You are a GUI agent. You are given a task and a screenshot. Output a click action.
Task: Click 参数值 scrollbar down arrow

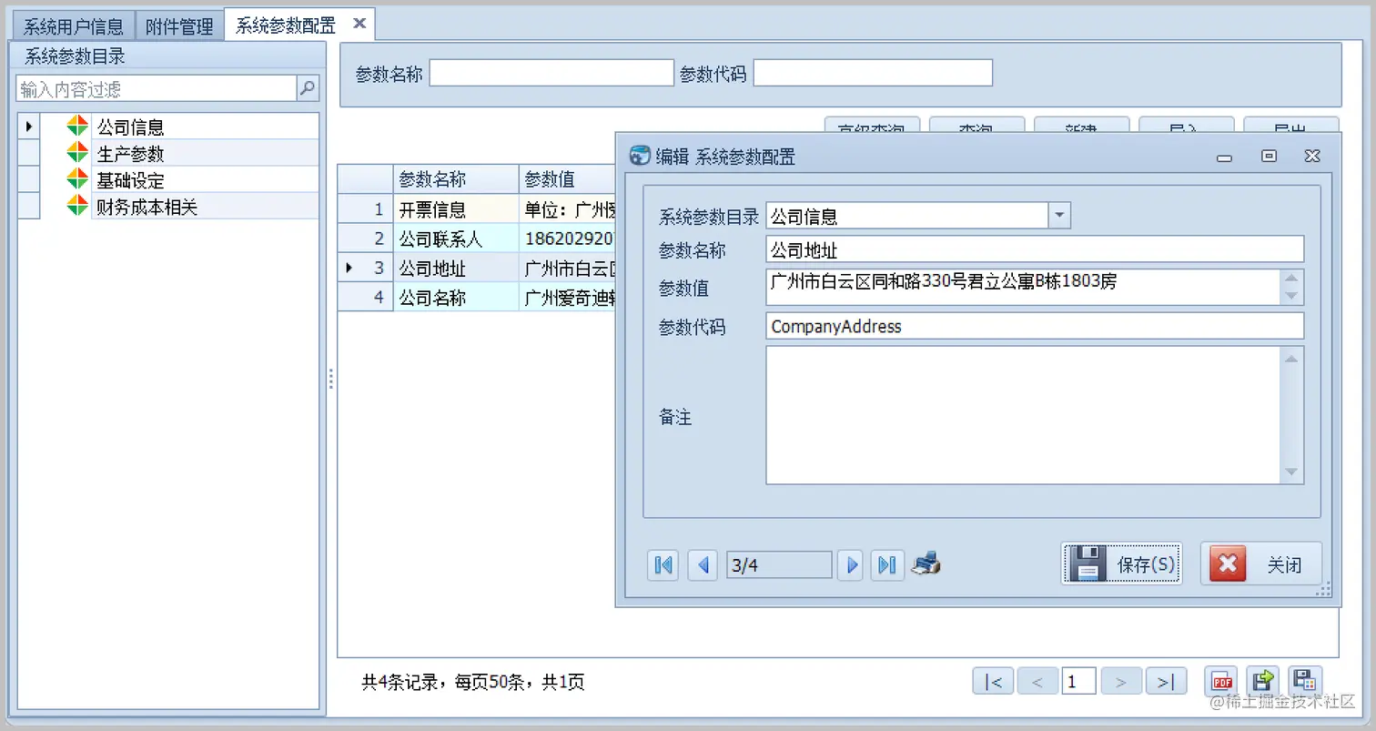point(1291,296)
